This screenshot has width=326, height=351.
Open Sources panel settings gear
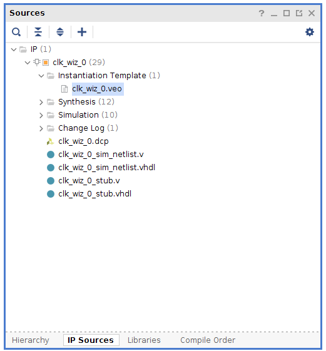coord(310,32)
